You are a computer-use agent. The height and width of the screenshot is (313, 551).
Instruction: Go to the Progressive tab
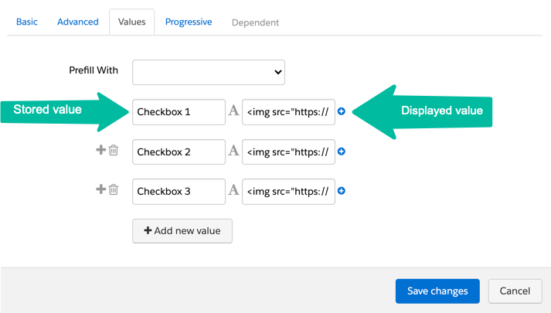pos(189,22)
